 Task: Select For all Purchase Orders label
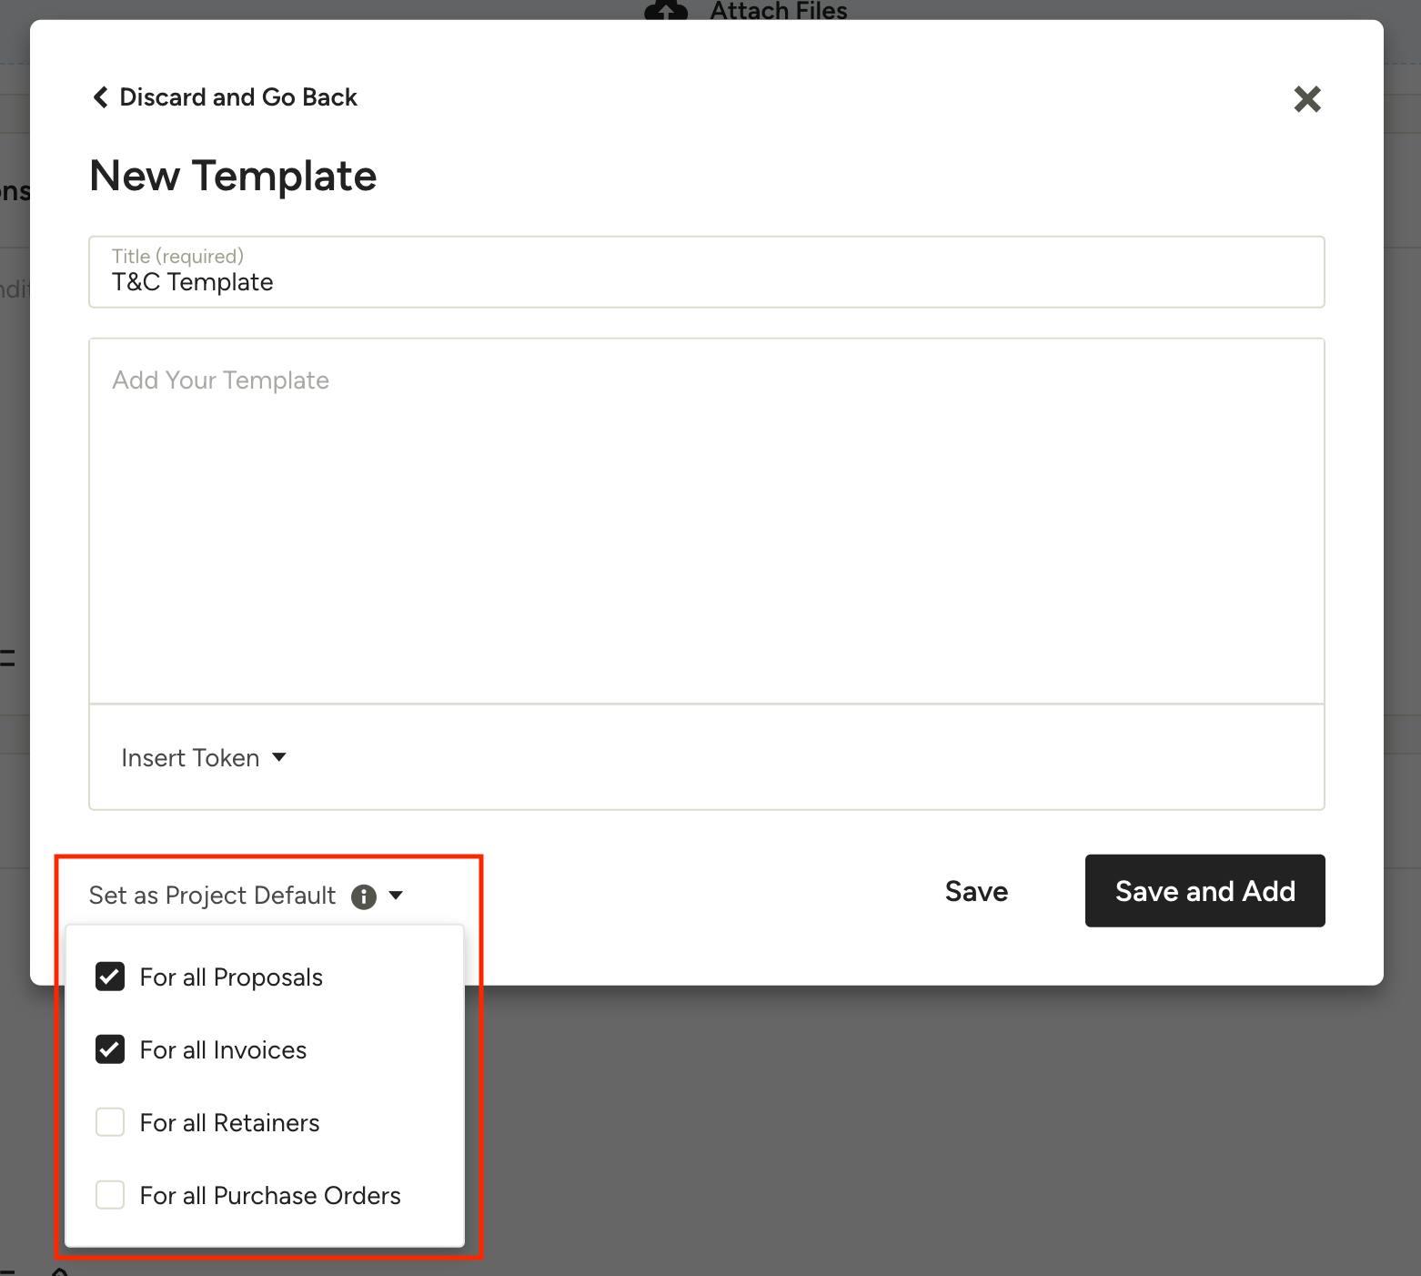270,1196
